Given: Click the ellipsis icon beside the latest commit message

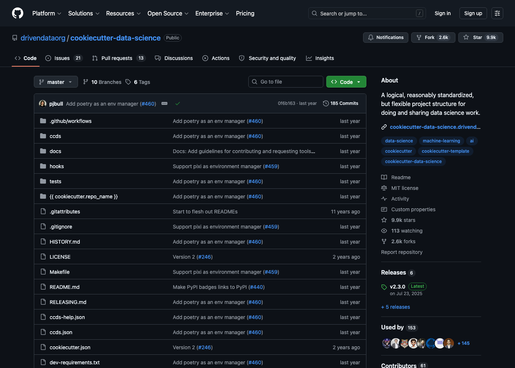Looking at the screenshot, I should tap(164, 103).
